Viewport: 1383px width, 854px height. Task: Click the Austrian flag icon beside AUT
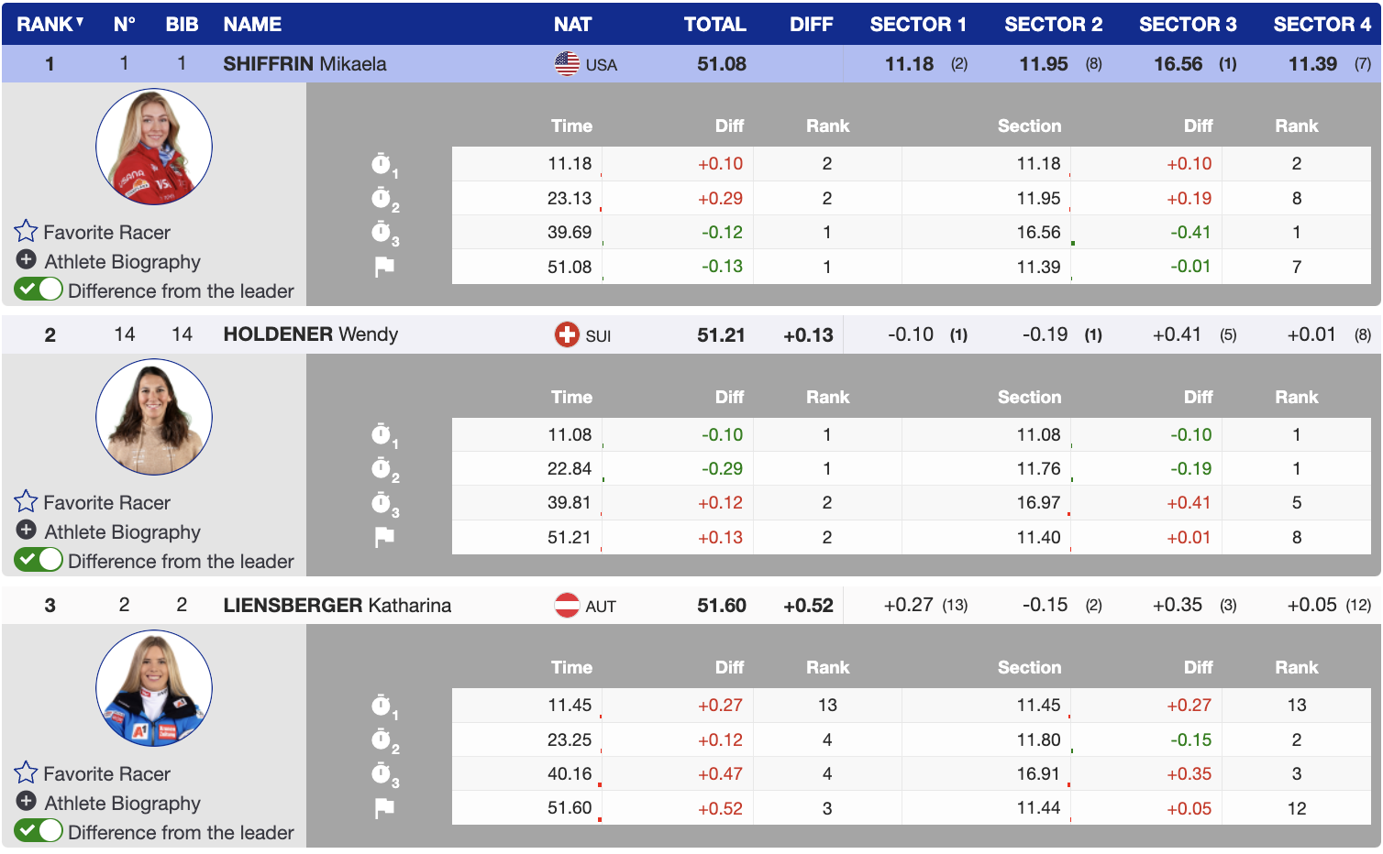pos(567,605)
